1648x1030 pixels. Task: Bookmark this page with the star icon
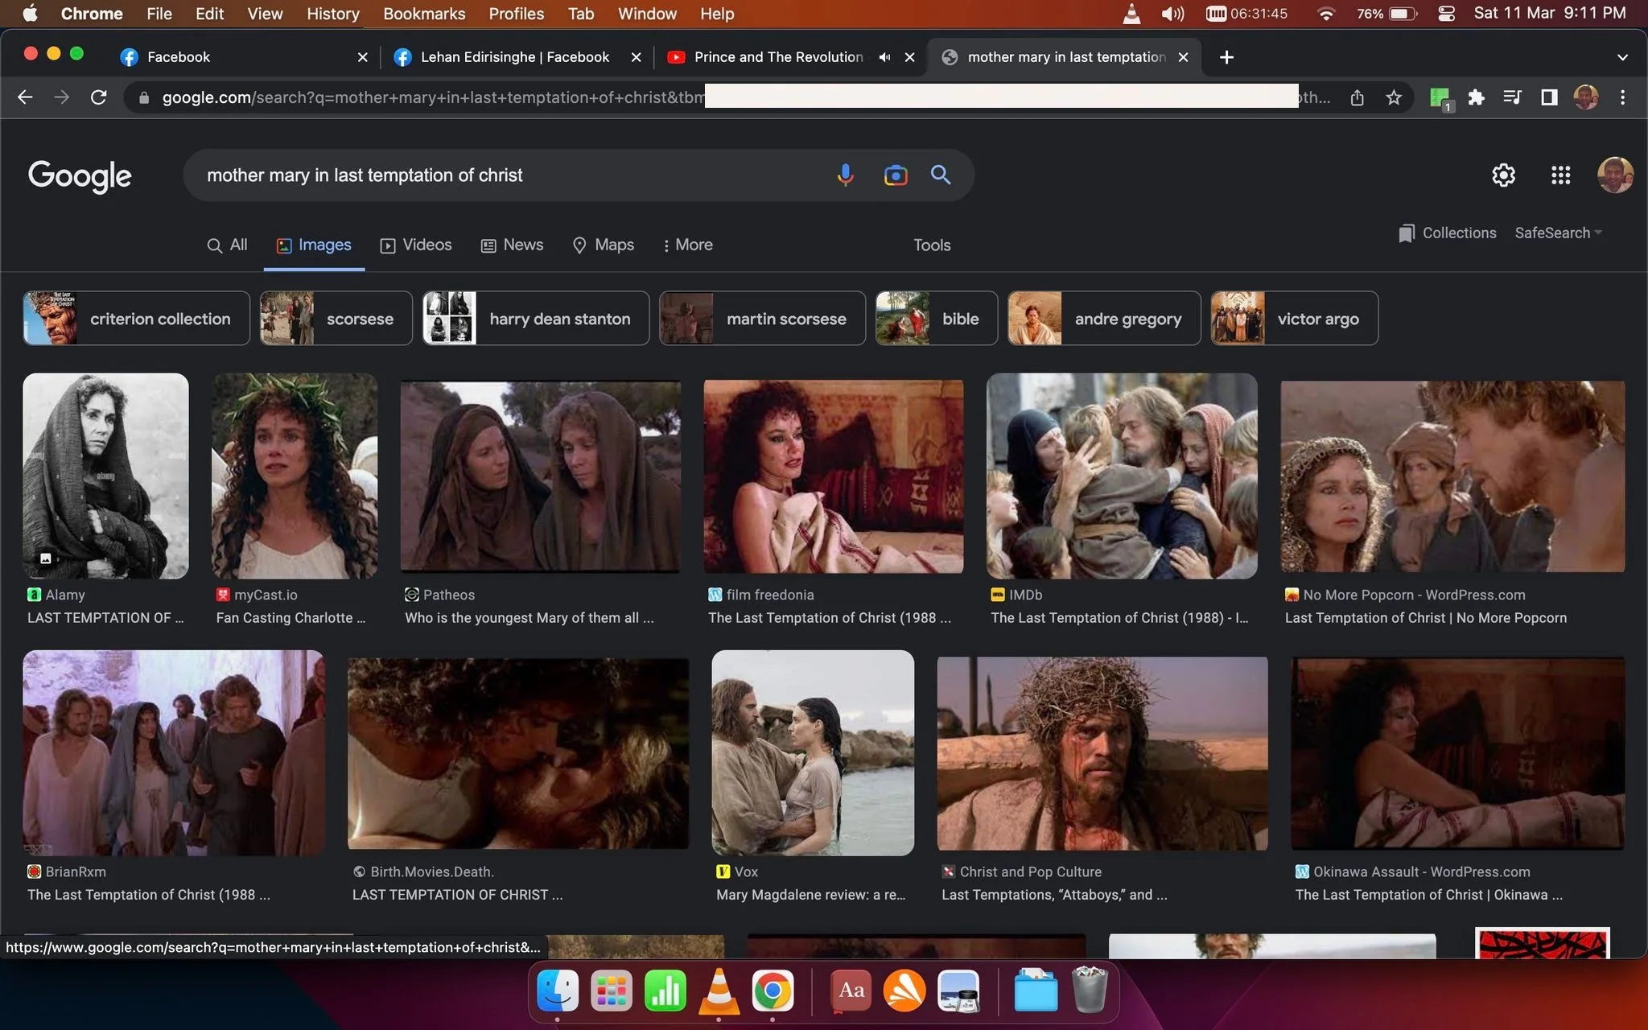(1394, 97)
